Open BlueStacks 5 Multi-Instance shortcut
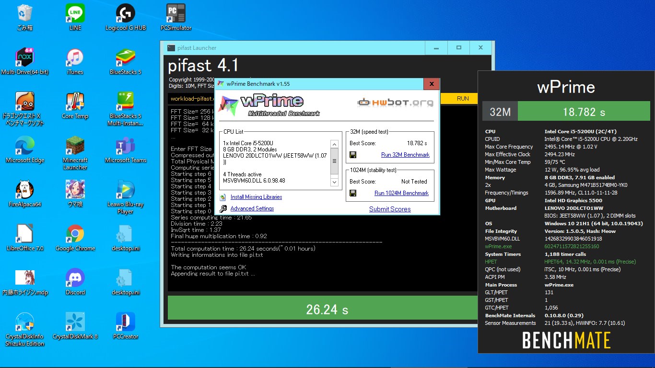This screenshot has width=655, height=368. [x=126, y=109]
